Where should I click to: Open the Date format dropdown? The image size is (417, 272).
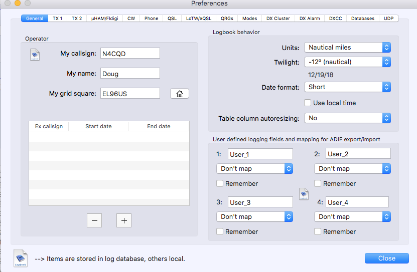(x=347, y=87)
